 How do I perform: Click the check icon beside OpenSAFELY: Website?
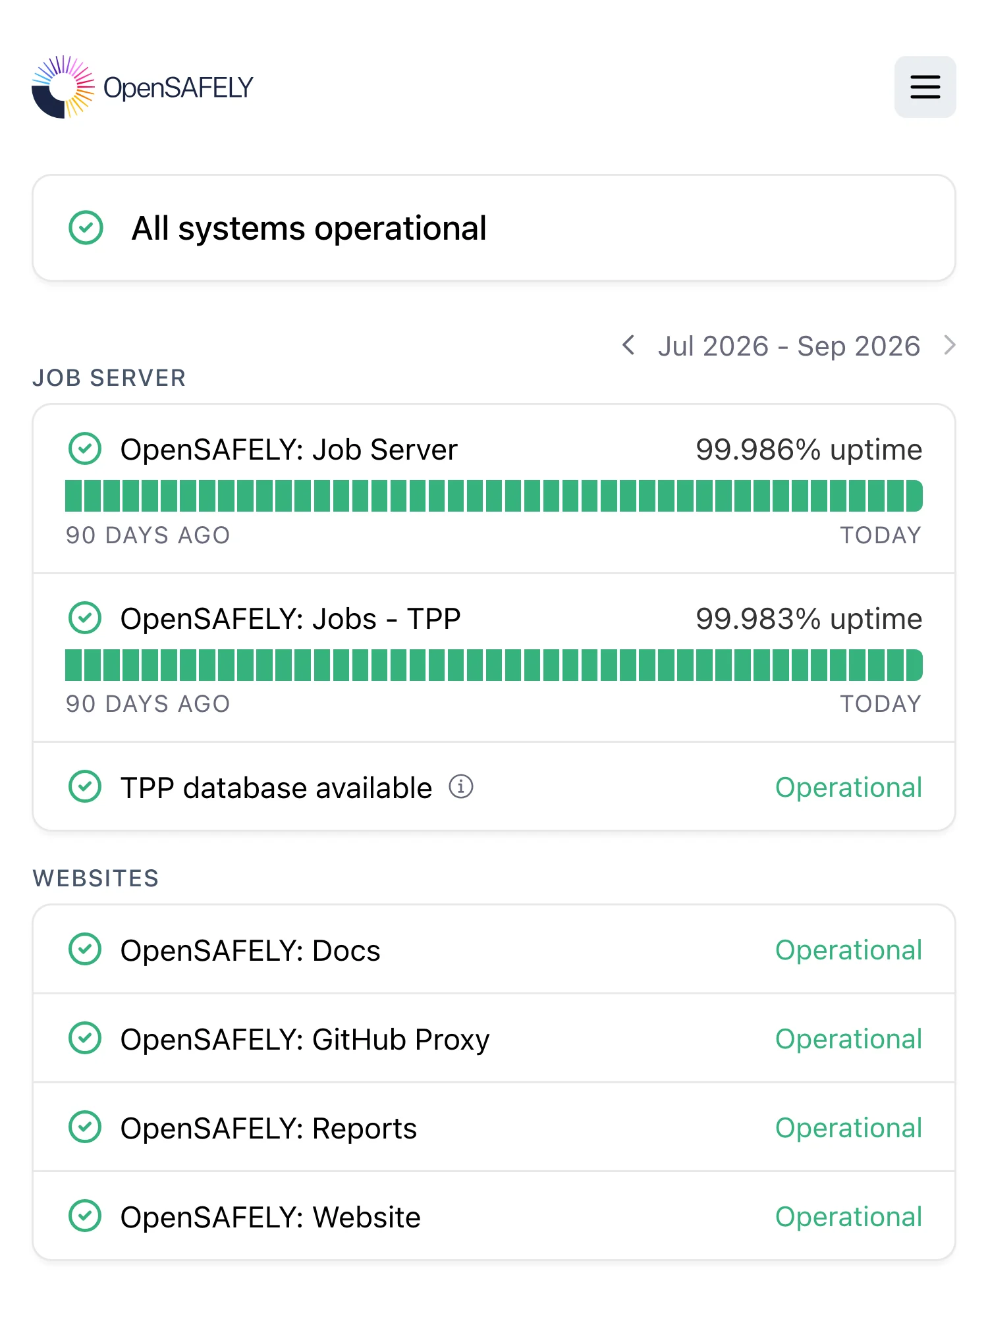[85, 1216]
